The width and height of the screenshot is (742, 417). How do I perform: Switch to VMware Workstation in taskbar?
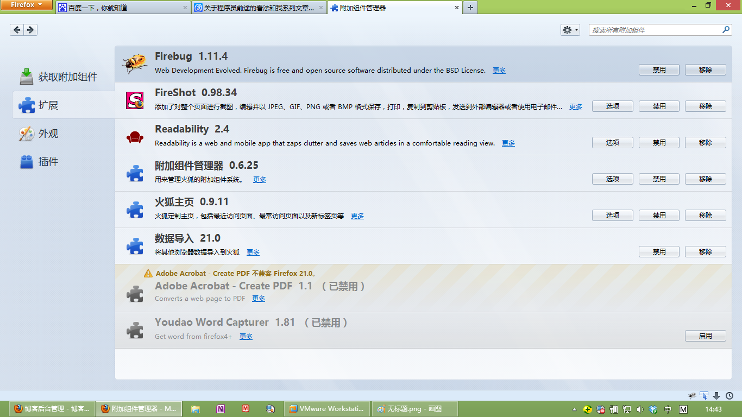click(x=327, y=409)
